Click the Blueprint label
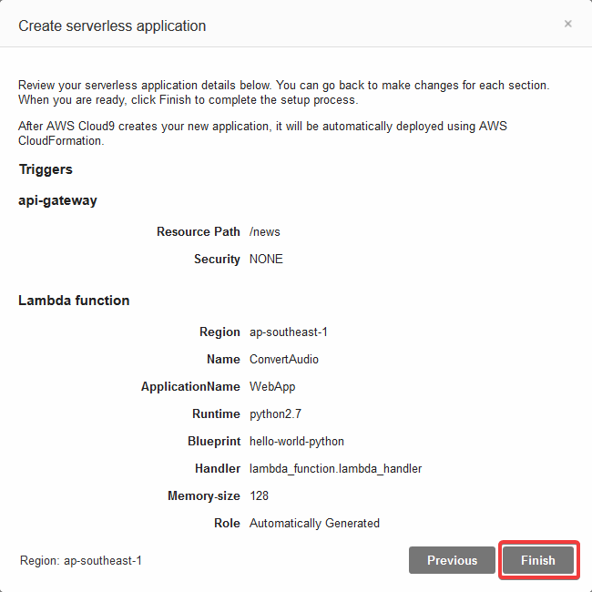The image size is (592, 592). pyautogui.click(x=214, y=442)
